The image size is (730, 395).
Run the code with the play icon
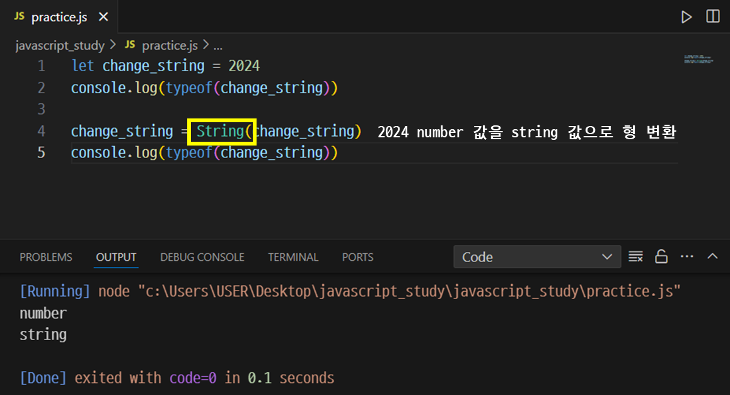click(x=687, y=17)
